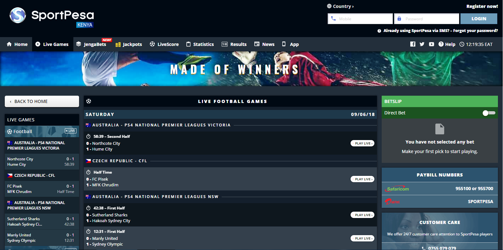The image size is (503, 250).
Task: Open the Results menu item
Action: (x=234, y=44)
